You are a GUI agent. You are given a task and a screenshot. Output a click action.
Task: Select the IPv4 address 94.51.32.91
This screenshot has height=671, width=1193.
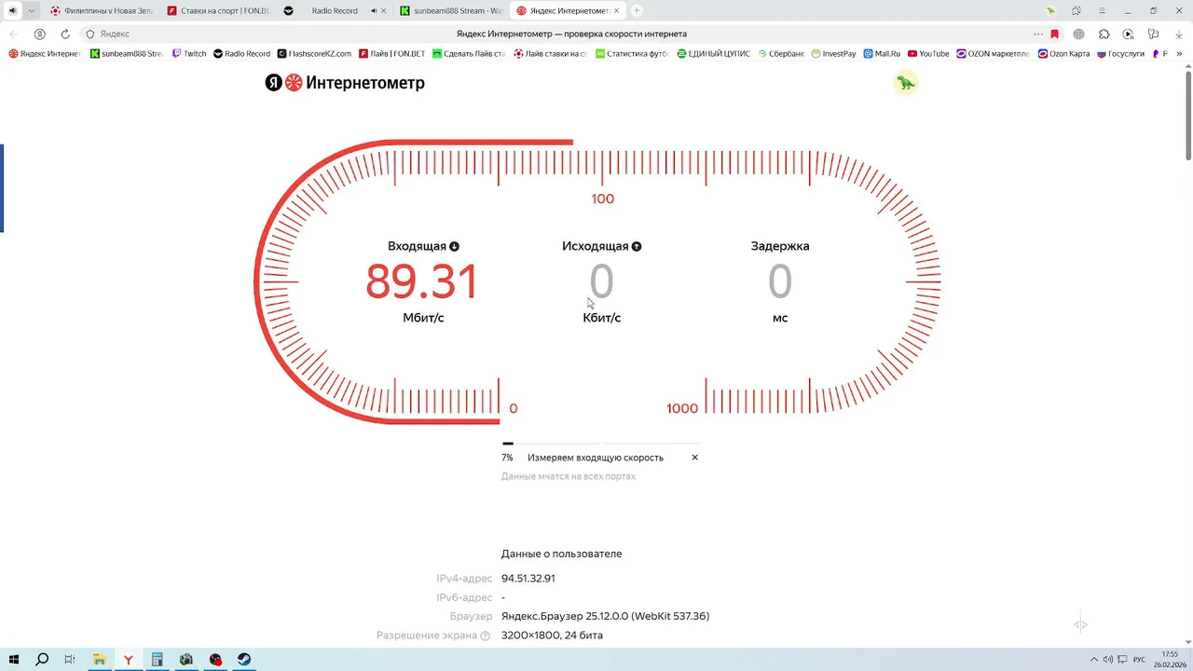click(528, 579)
